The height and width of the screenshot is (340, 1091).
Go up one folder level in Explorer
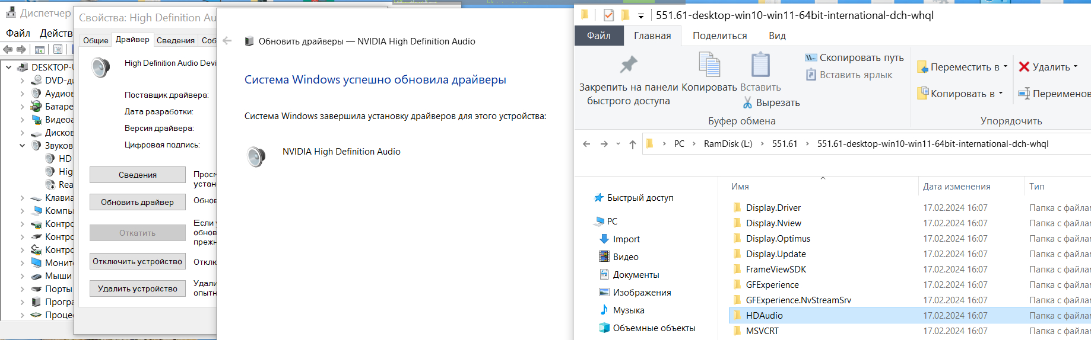click(633, 144)
